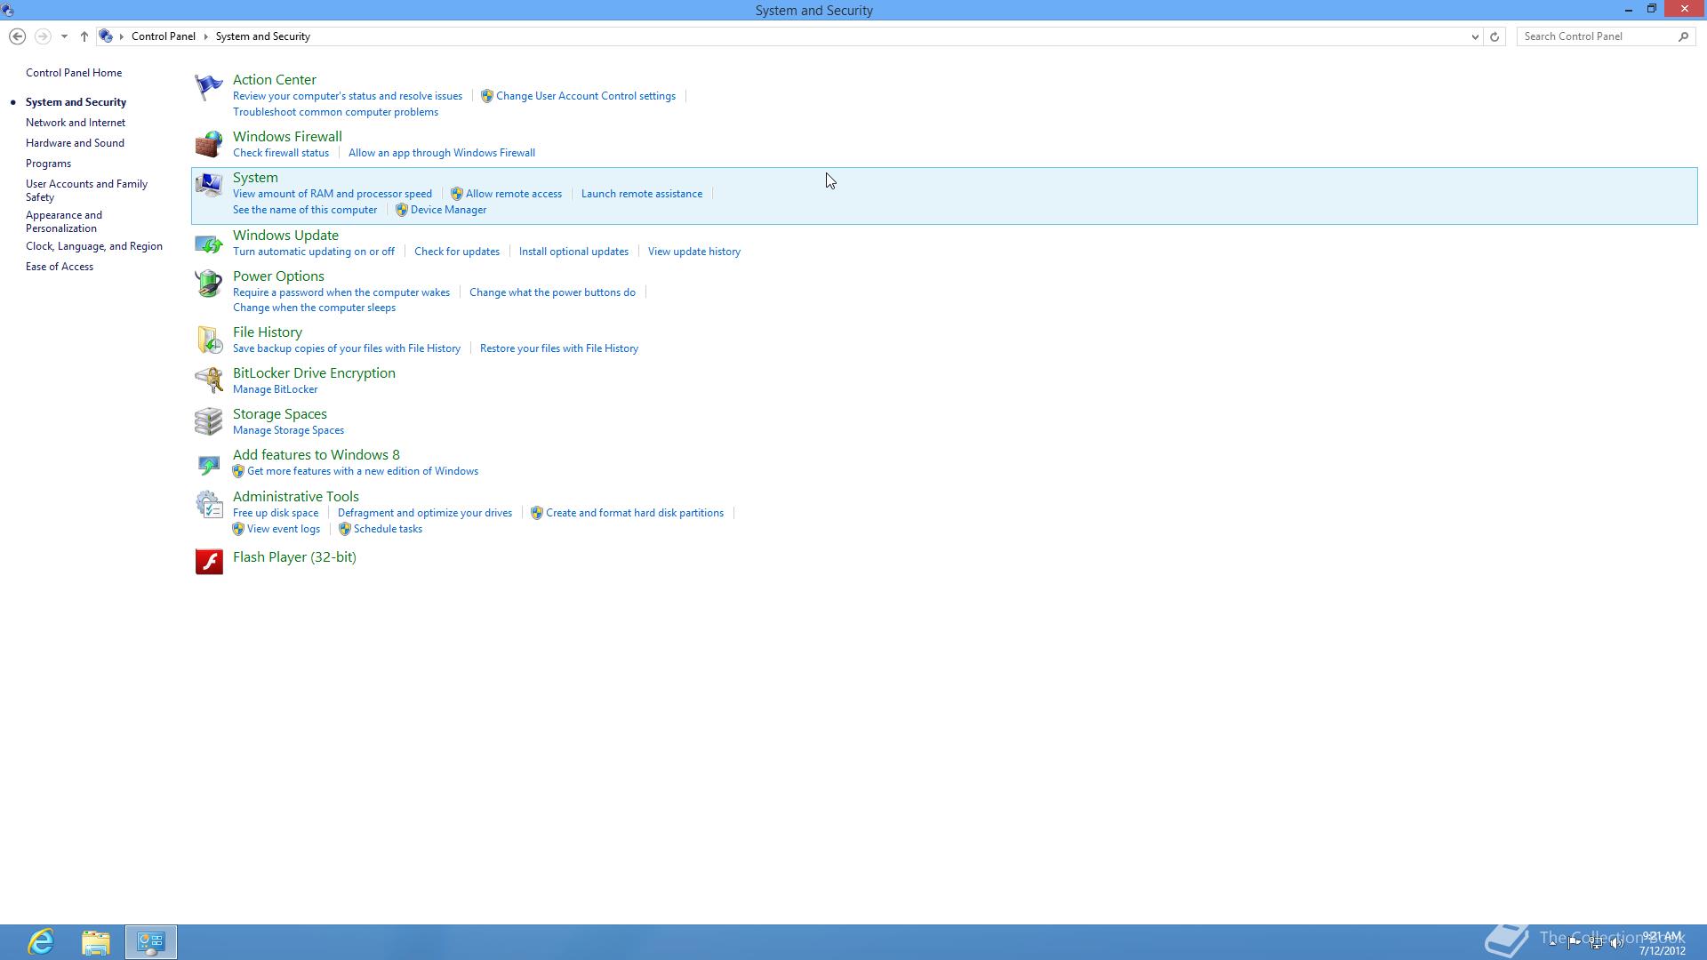This screenshot has width=1707, height=960.
Task: Expand the breadcrumb arrow after Control Panel
Action: [205, 36]
